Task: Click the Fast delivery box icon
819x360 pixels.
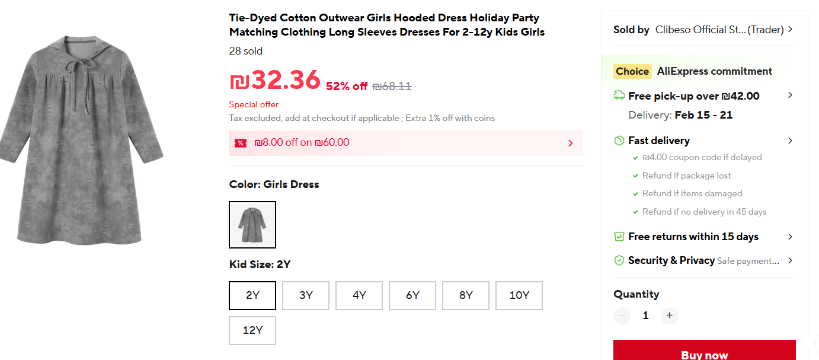Action: pos(619,141)
